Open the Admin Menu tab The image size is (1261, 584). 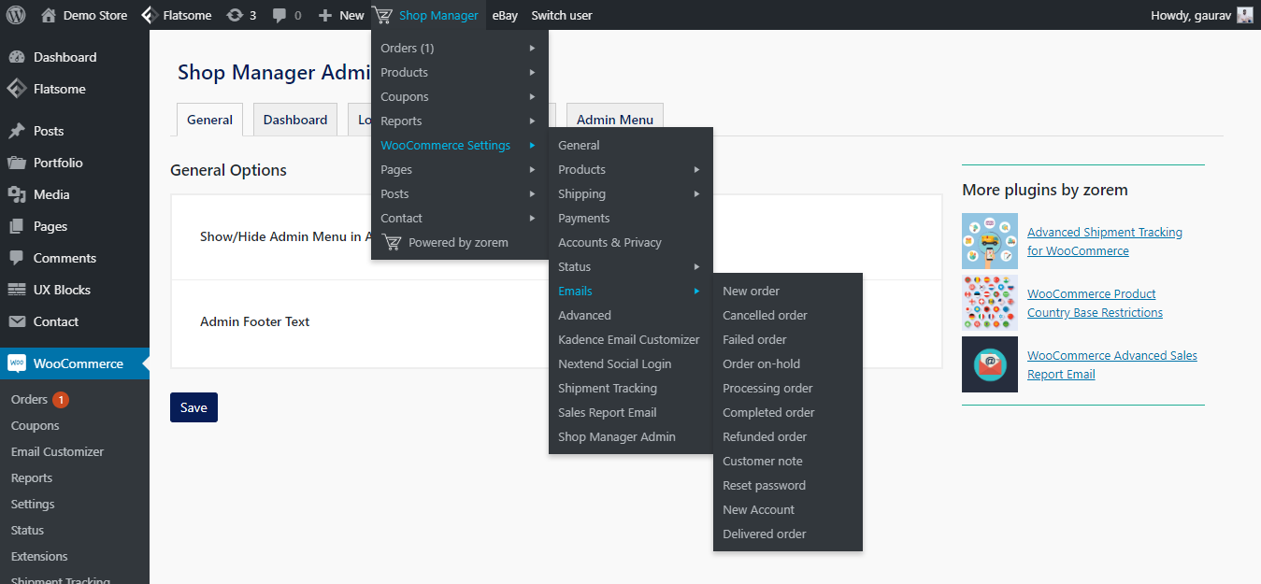pos(614,120)
